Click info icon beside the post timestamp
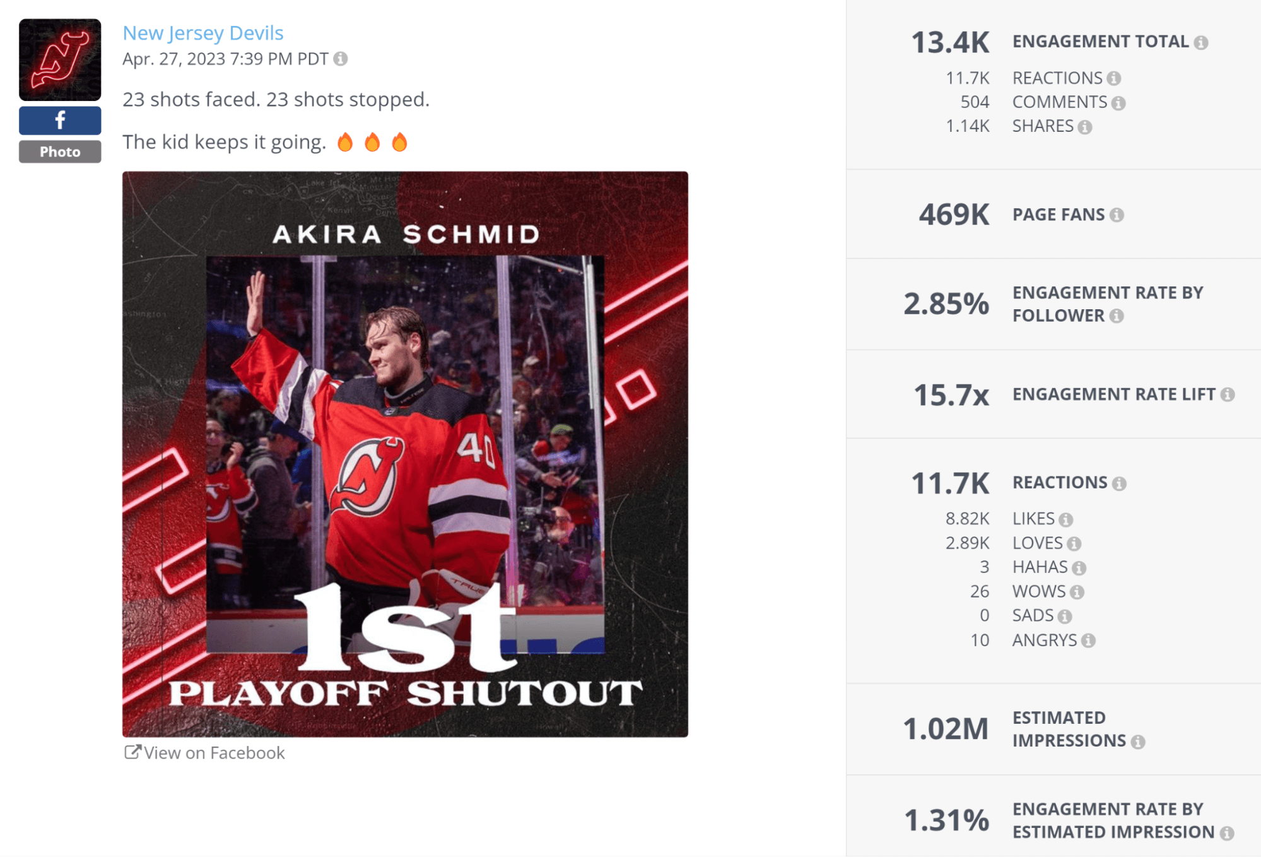Viewport: 1261px width, 857px height. point(341,59)
